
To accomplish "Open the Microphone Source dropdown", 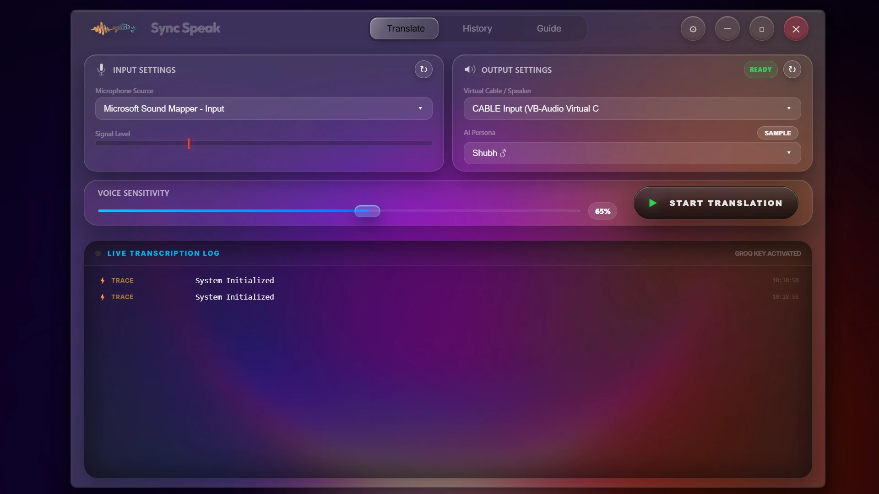I will pyautogui.click(x=264, y=108).
